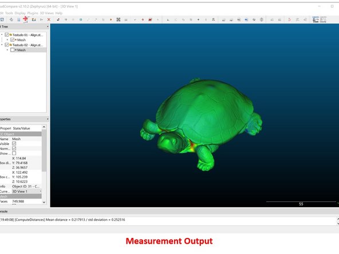Click the blue highlighted view icon

click(246, 19)
